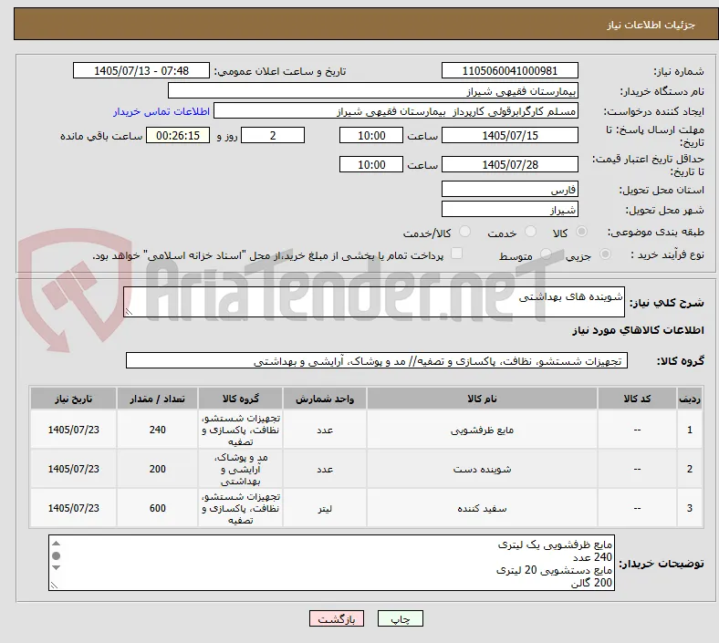Click the announcement date field 1405/07/13 - 07:48

141,70
